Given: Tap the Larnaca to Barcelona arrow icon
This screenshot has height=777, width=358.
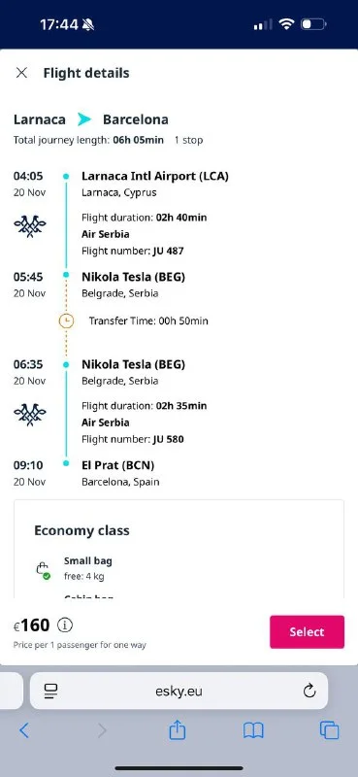Looking at the screenshot, I should coord(84,119).
